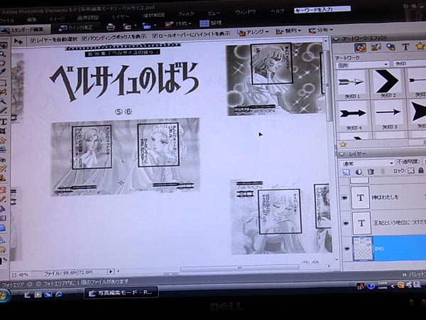Open the 通常 blend mode dropdown
The height and width of the screenshot is (320, 426).
(x=367, y=164)
